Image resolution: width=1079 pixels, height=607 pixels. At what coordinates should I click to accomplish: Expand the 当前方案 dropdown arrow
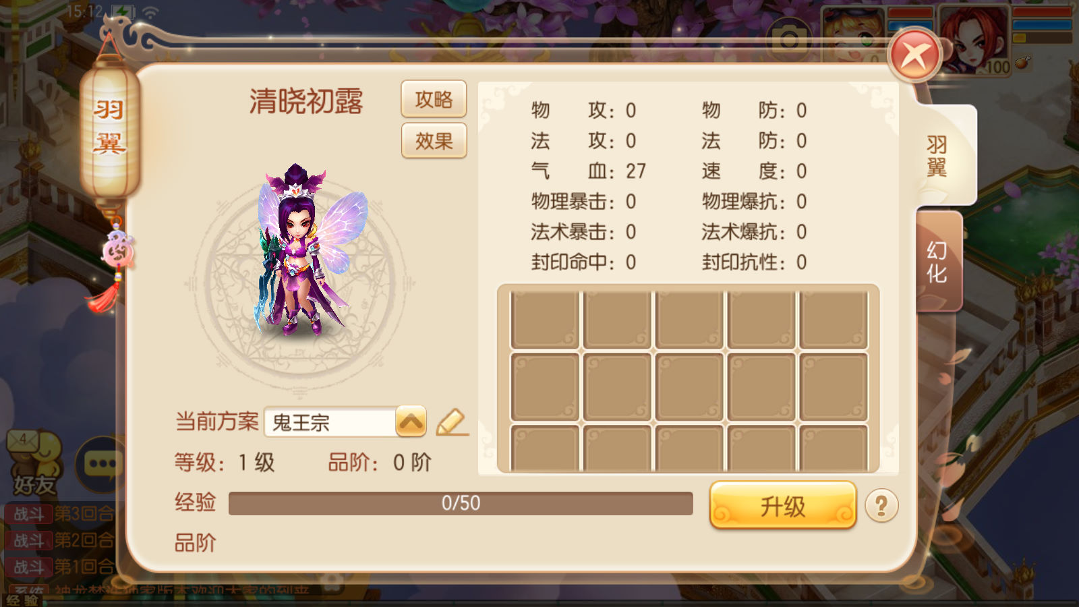(411, 422)
